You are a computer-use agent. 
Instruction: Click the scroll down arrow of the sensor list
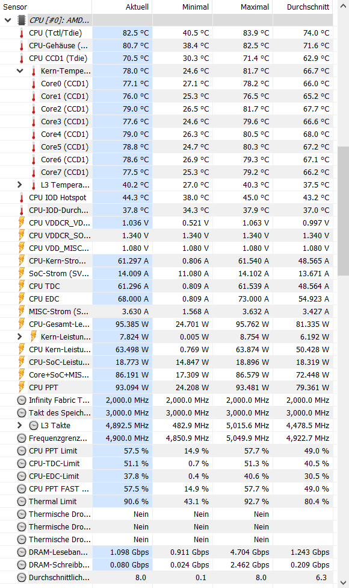pyautogui.click(x=343, y=583)
